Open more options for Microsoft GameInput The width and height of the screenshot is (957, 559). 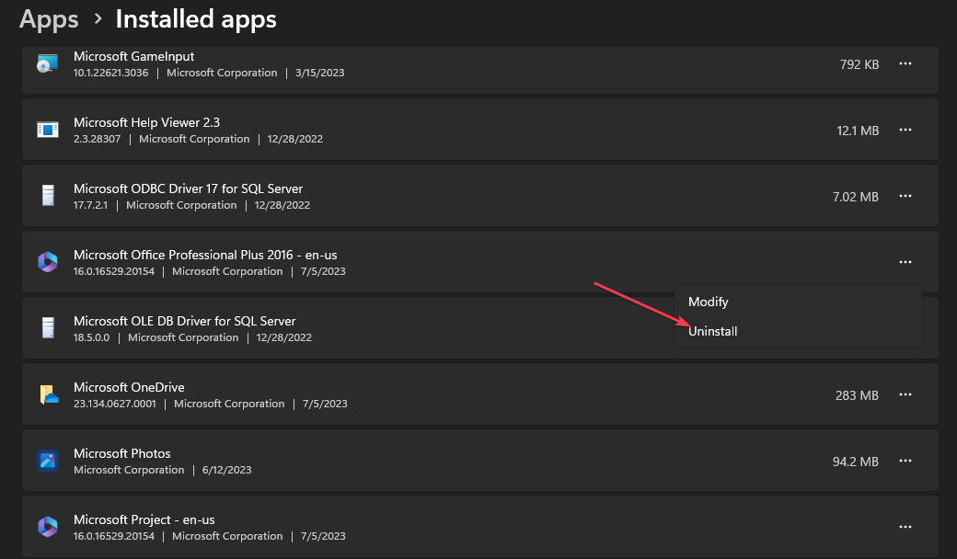[905, 63]
